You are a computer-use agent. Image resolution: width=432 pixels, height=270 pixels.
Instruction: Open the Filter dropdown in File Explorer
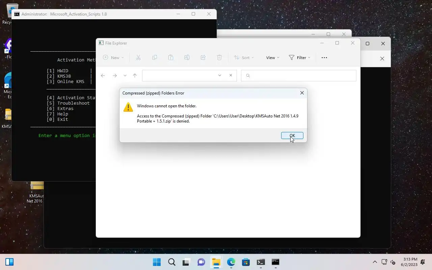click(x=300, y=58)
